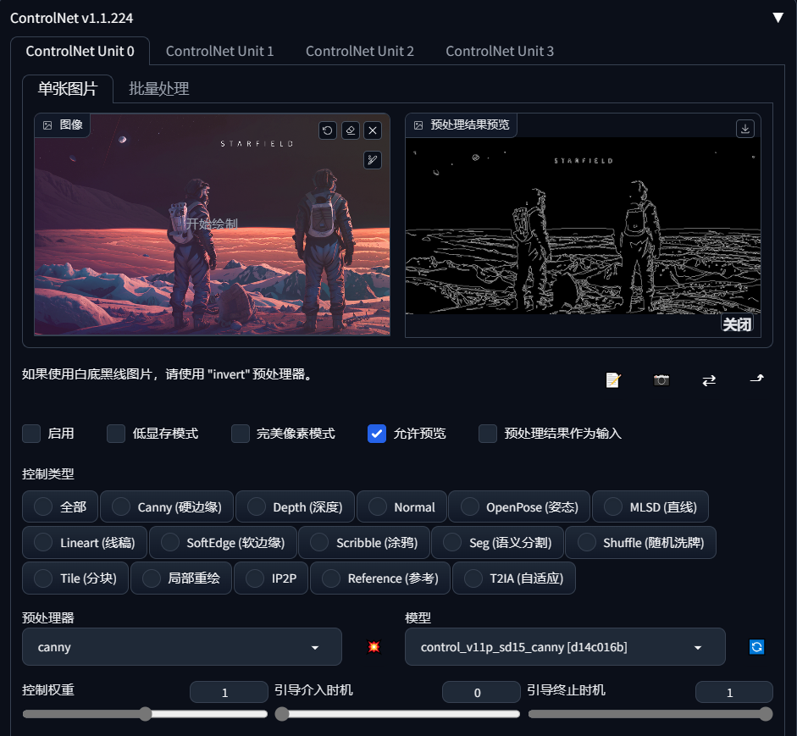Remove the uploaded image with the X icon
This screenshot has height=736, width=797.
(x=373, y=130)
